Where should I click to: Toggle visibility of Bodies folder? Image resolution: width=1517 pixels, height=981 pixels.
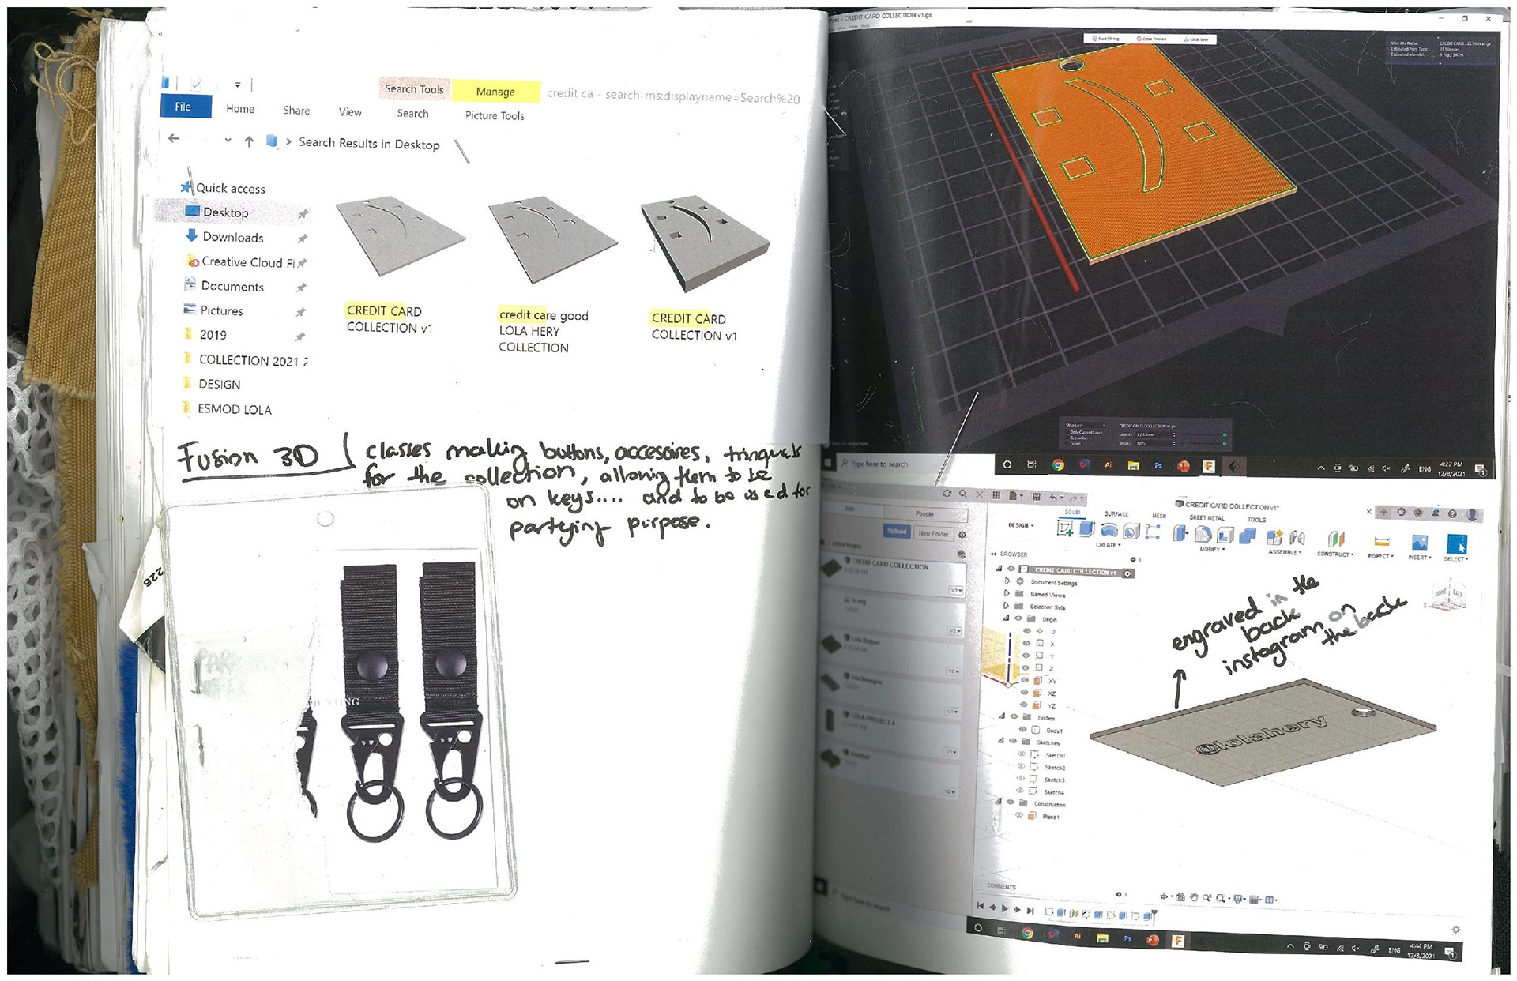pos(1014,716)
